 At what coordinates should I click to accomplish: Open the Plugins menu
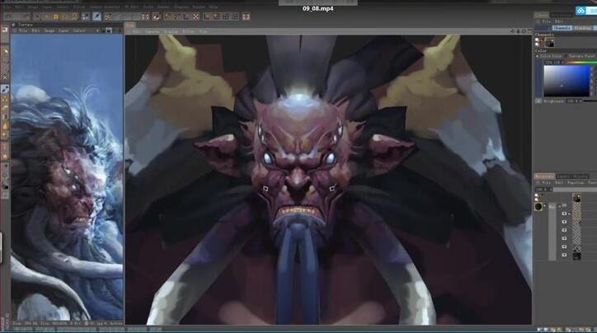click(x=181, y=7)
